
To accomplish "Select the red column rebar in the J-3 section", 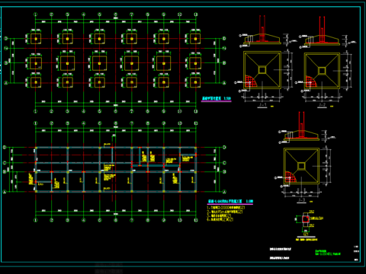I will pyautogui.click(x=301, y=125).
